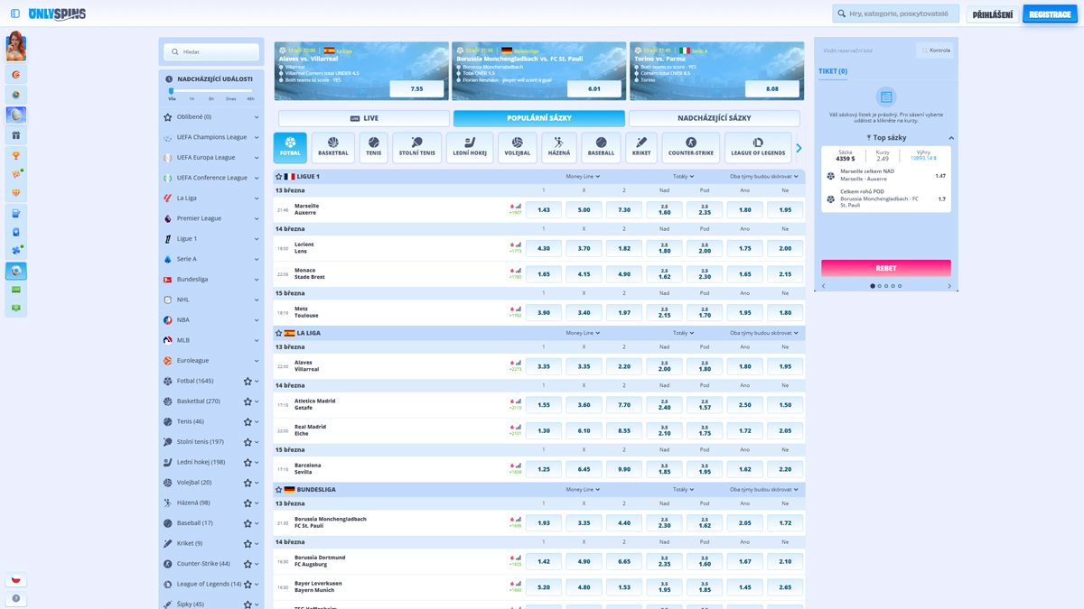Select the Basketbal sport icon tile
Screen dimensions: 1084x609
333,147
